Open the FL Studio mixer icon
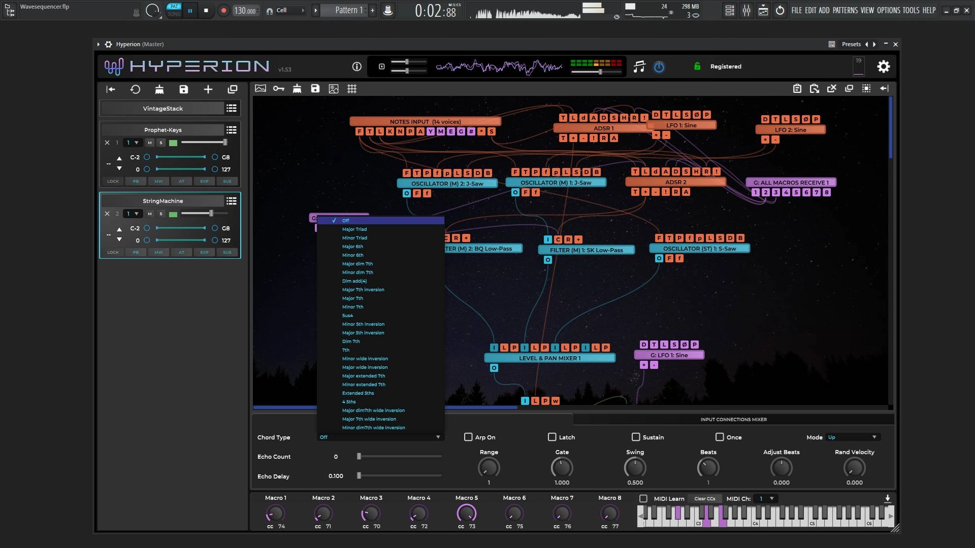Viewport: 975px width, 548px height. tap(746, 10)
